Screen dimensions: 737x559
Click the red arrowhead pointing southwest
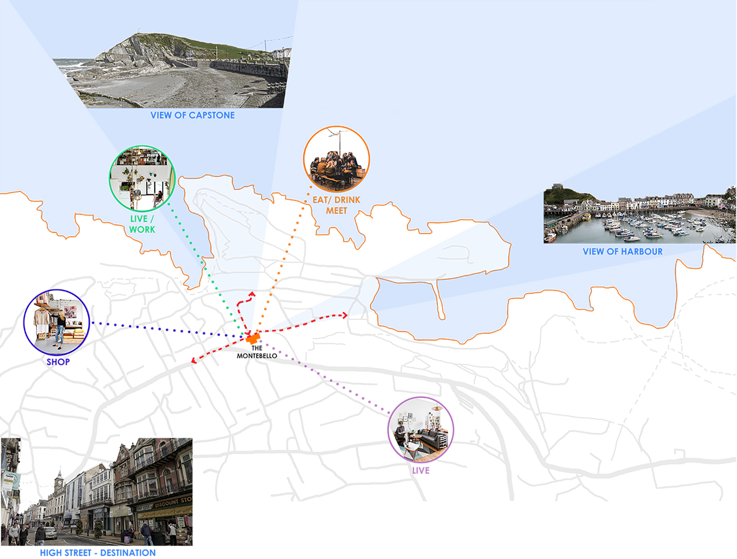click(x=194, y=361)
